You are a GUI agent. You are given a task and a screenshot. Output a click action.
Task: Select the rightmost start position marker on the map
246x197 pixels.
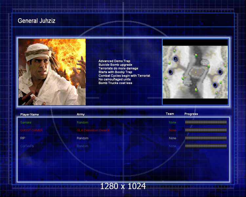pyautogui.click(x=220, y=72)
